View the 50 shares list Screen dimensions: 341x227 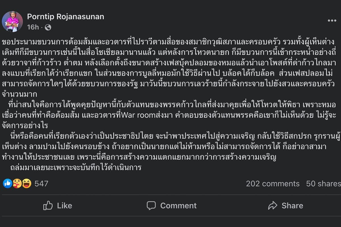tap(323, 184)
